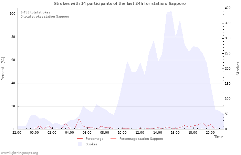Screen dimensions: 241x155
Task: Click the 22:00 time axis label
Action: tap(17, 132)
